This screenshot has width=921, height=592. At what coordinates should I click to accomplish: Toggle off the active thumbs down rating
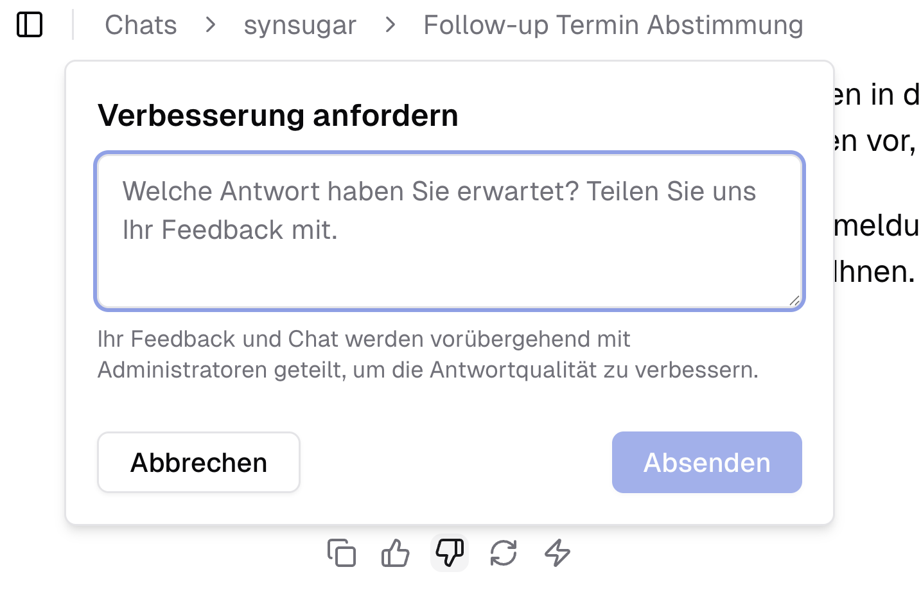(450, 553)
